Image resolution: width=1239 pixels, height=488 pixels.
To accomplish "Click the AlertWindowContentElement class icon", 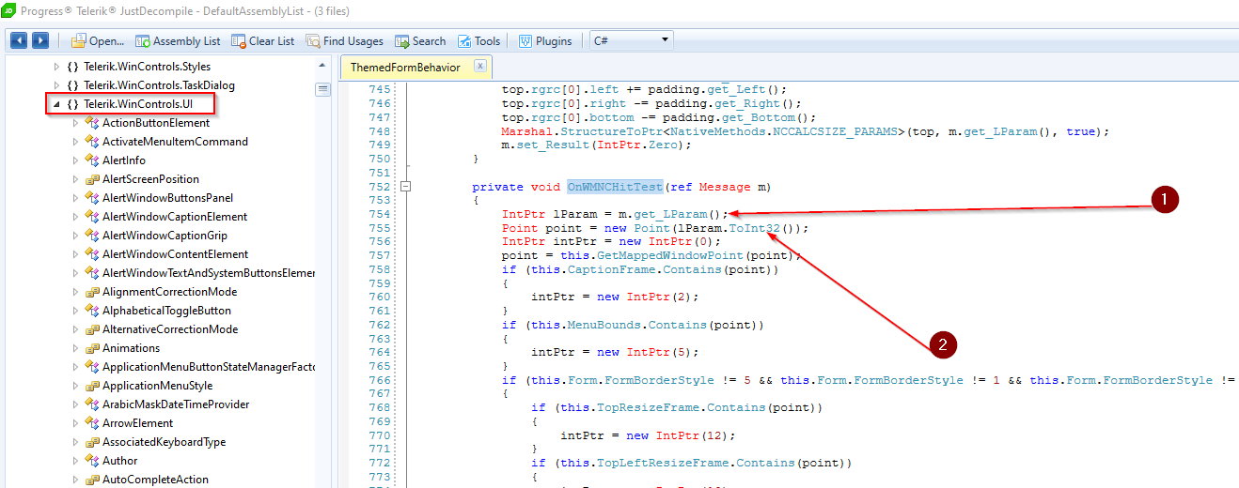I will click(92, 254).
